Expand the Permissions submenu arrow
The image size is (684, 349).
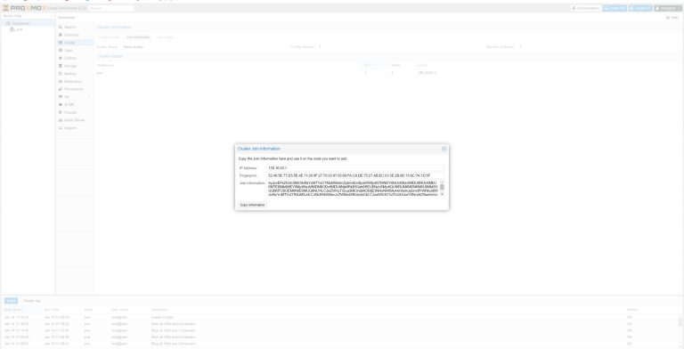tap(88, 89)
